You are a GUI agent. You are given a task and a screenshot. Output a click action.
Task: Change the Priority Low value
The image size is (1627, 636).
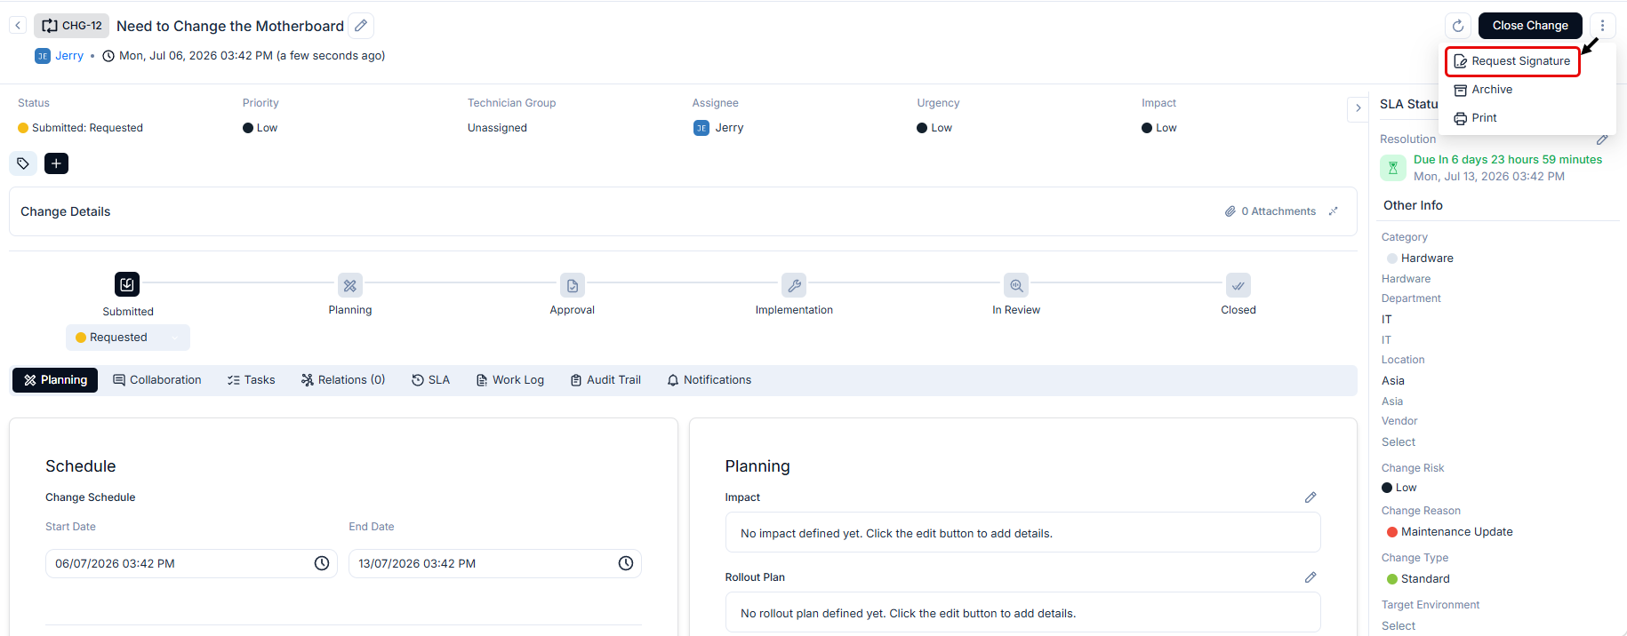(260, 128)
